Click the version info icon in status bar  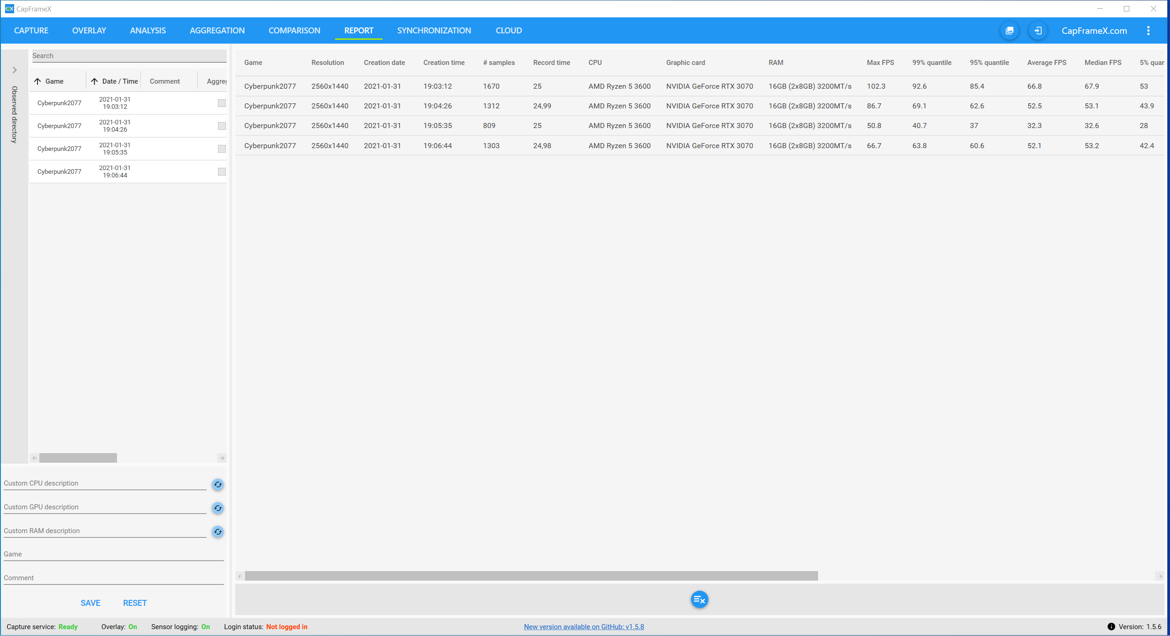[1111, 627]
